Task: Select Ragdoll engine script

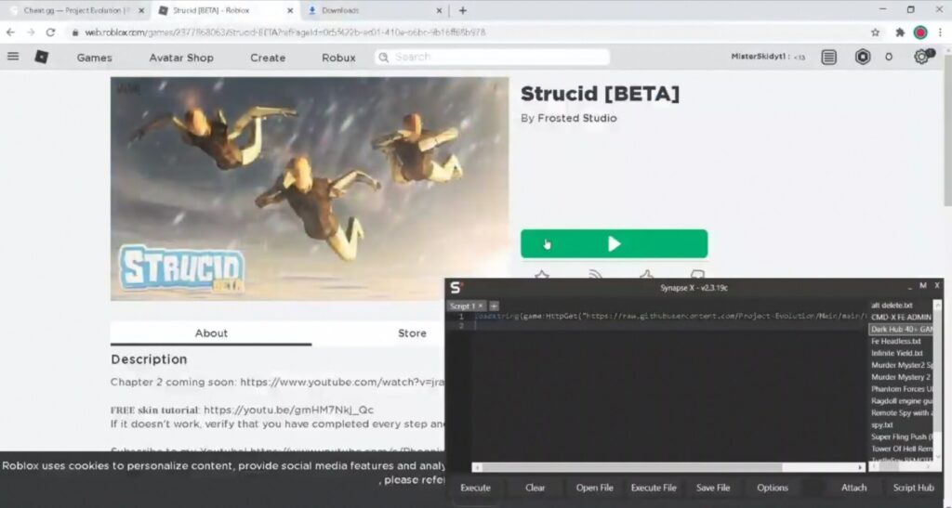Action: coord(901,400)
